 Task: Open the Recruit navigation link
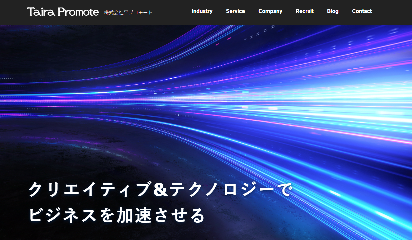(x=305, y=11)
